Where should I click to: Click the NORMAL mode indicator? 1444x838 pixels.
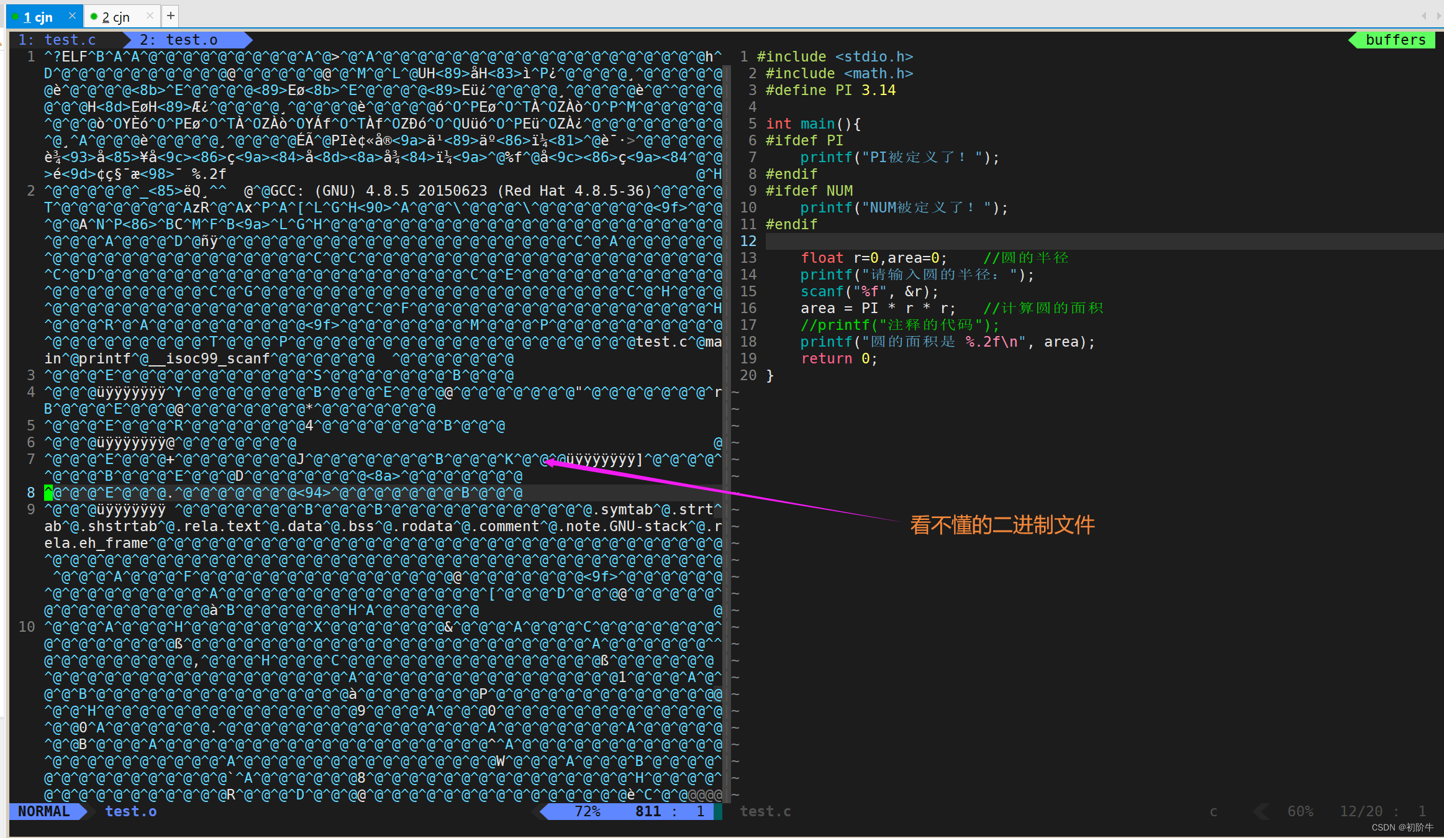[x=43, y=811]
